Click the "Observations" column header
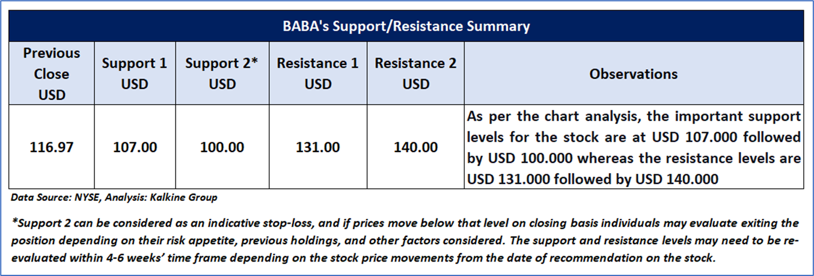This screenshot has width=814, height=276. tap(633, 74)
